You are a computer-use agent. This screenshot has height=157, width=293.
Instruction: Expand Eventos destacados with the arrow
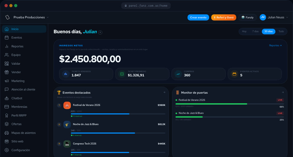coord(164,92)
